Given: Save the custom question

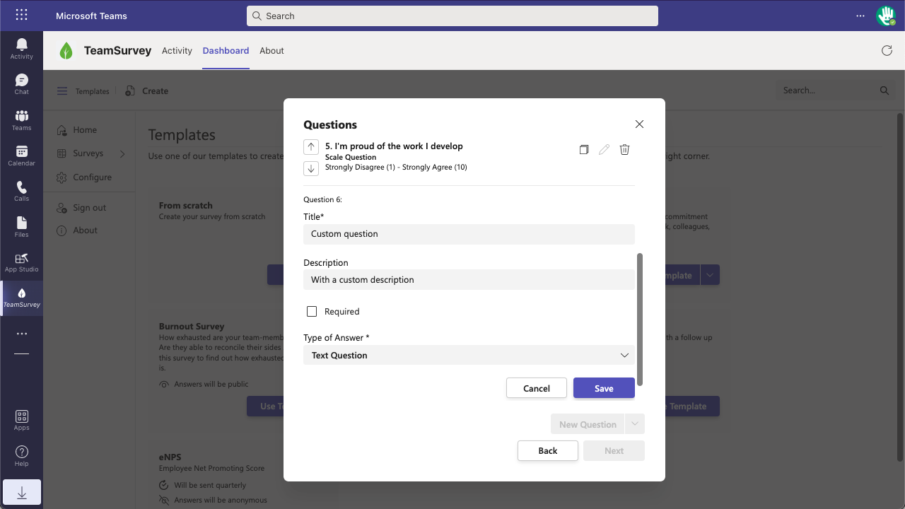Looking at the screenshot, I should 604,388.
